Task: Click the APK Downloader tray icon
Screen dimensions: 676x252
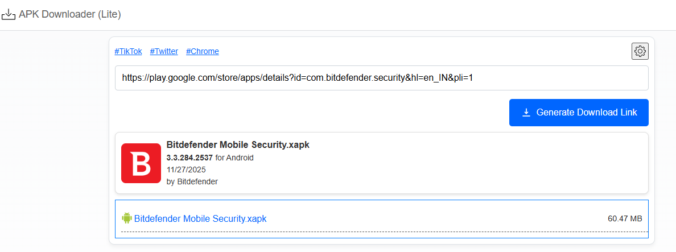Action: pos(9,14)
